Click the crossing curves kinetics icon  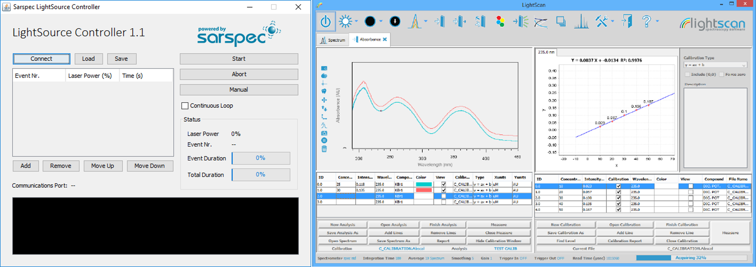[x=541, y=22]
